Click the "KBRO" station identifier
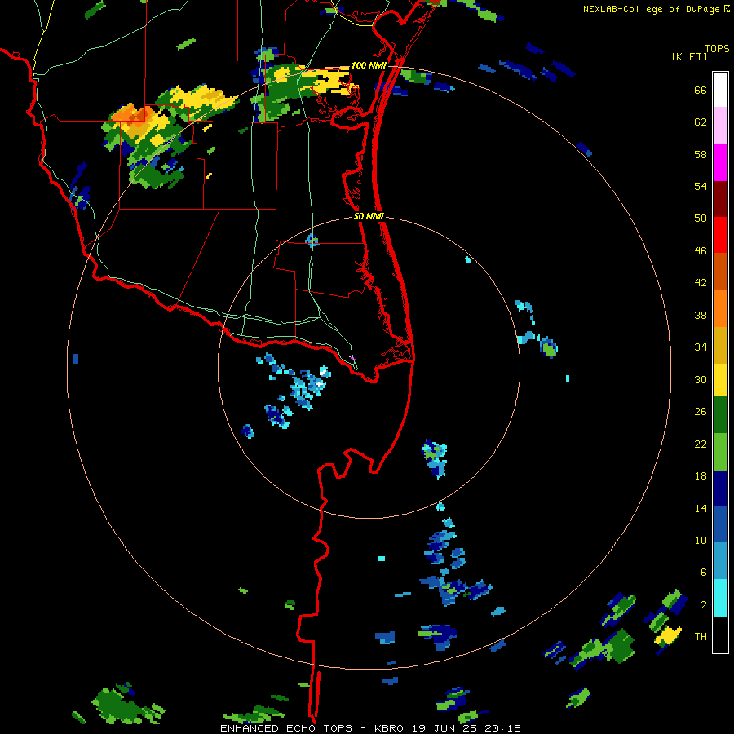734x734 pixels. [390, 728]
